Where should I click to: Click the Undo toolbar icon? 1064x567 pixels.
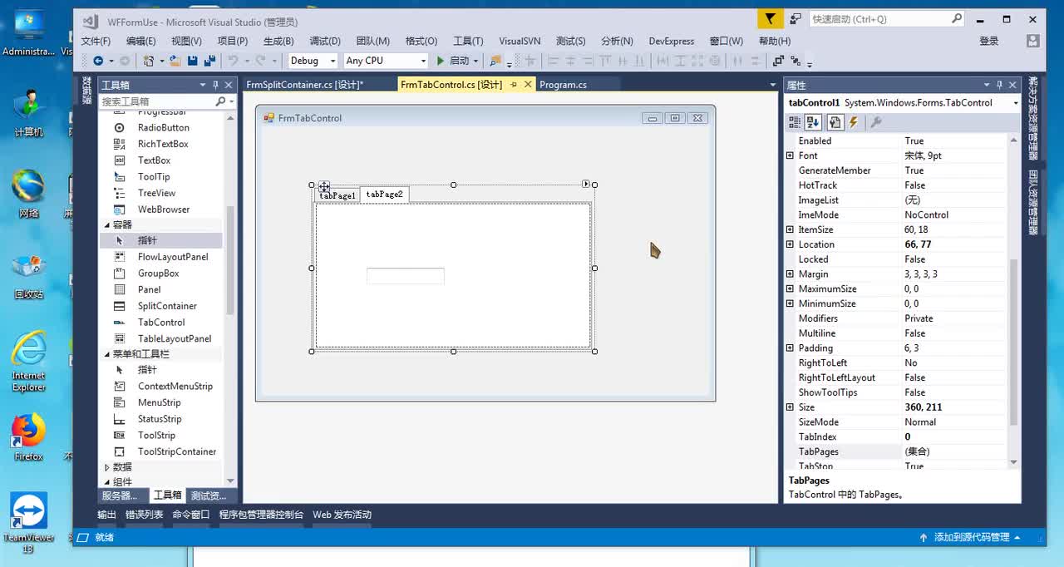233,61
